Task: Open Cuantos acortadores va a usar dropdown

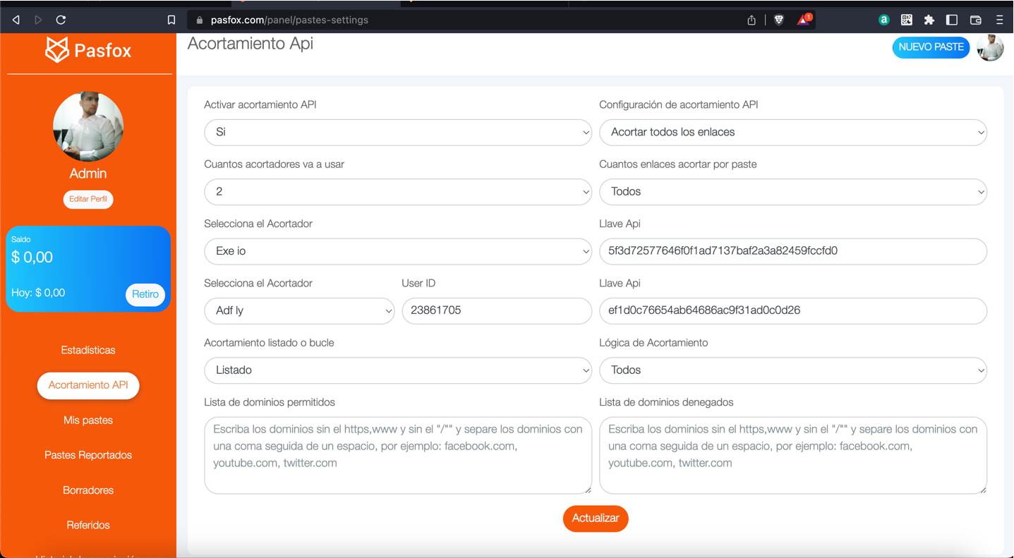Action: (398, 192)
